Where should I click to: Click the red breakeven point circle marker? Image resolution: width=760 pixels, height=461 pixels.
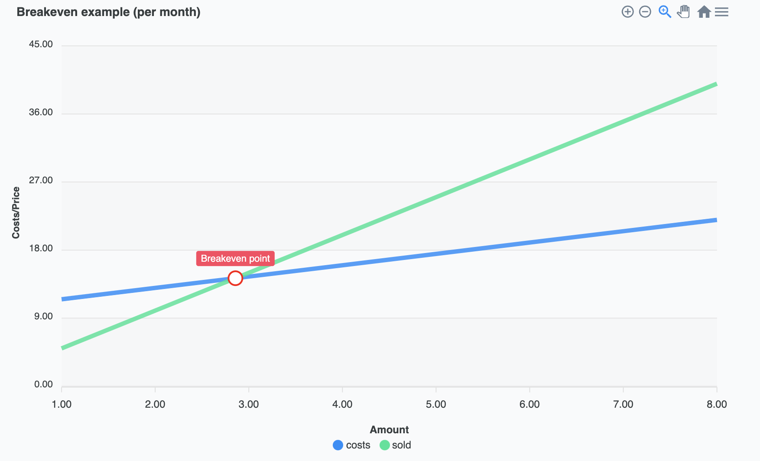[235, 278]
